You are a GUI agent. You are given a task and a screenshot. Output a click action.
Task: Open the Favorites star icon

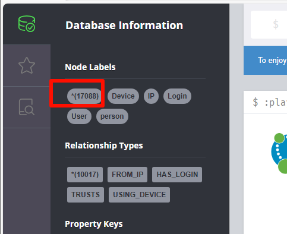click(x=27, y=65)
